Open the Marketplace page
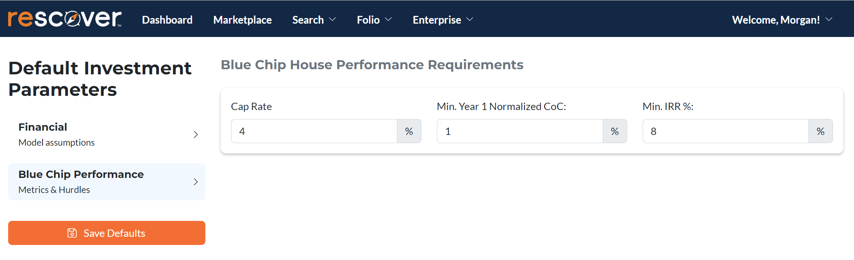Image resolution: width=854 pixels, height=260 pixels. coord(242,20)
